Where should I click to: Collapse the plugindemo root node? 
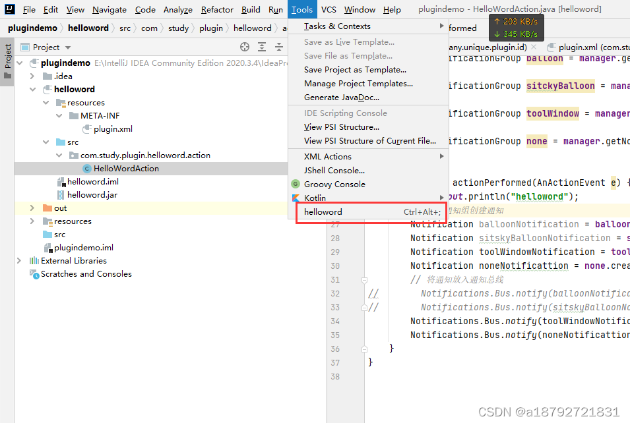click(x=20, y=63)
